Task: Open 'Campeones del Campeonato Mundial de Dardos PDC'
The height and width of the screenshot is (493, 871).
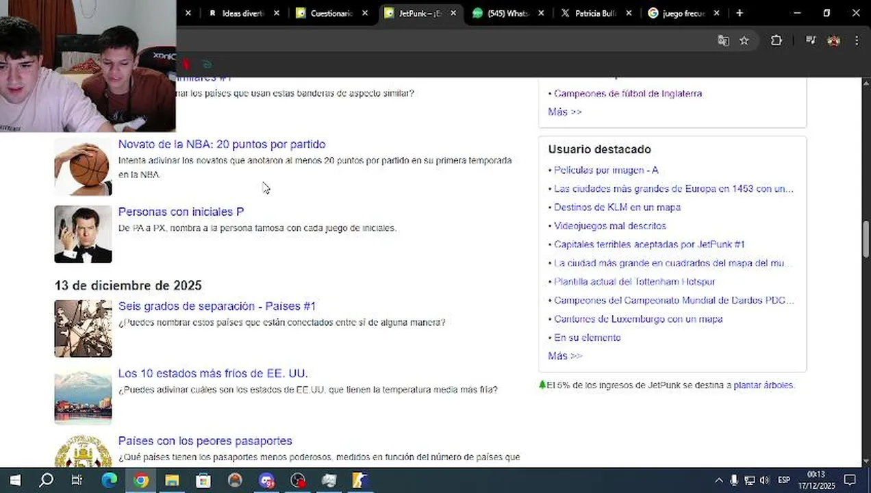Action: click(x=674, y=300)
